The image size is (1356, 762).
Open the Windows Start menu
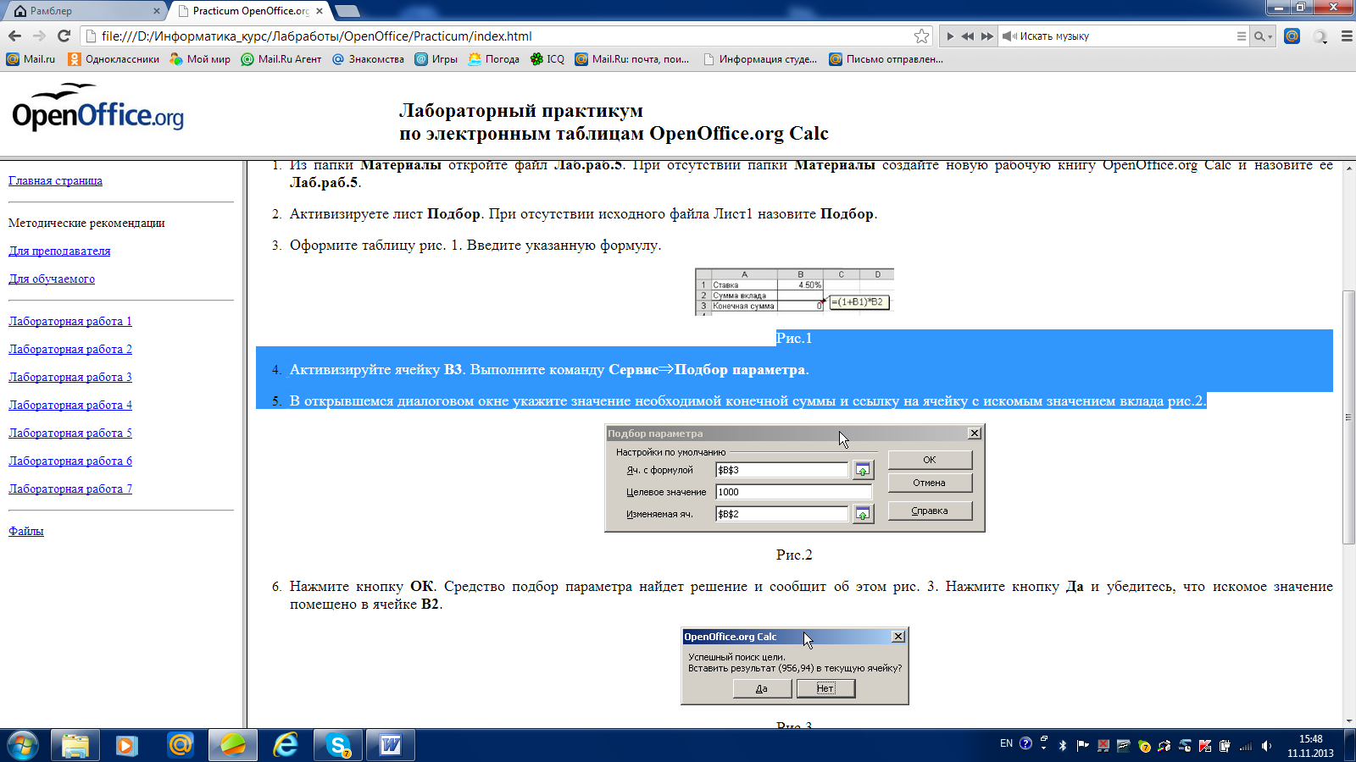tap(22, 746)
